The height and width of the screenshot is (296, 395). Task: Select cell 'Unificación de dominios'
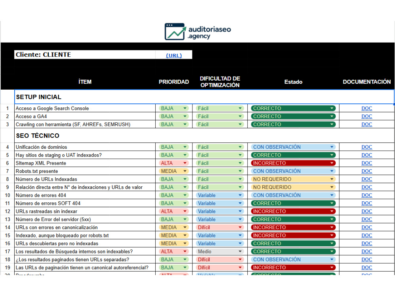pyautogui.click(x=85, y=147)
